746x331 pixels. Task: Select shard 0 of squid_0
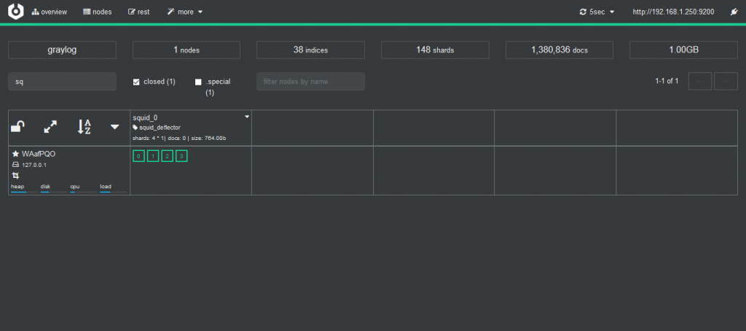(x=138, y=156)
